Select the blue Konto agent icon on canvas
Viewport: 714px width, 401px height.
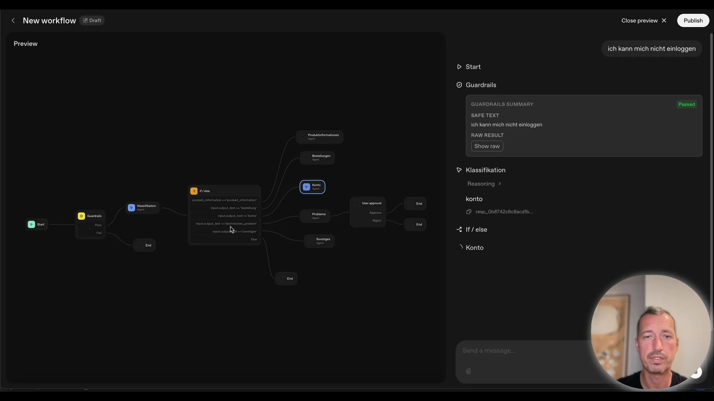click(x=306, y=187)
